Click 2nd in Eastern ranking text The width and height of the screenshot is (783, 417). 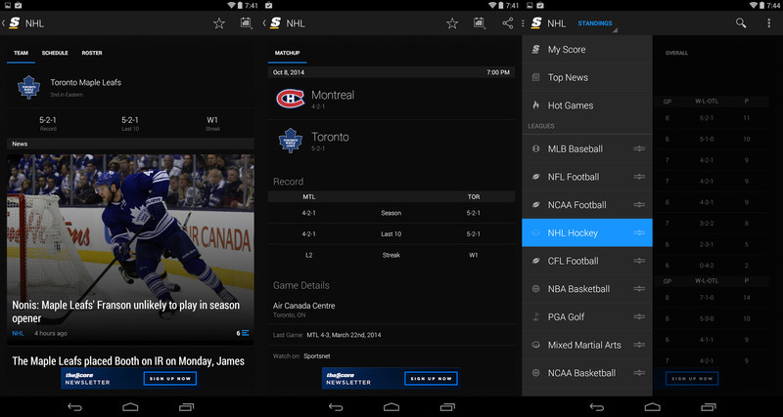pos(67,95)
